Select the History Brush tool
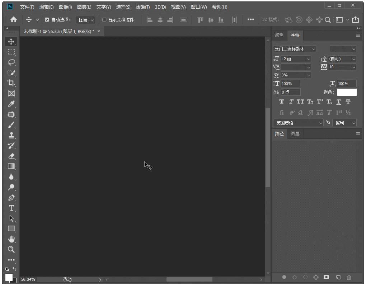The image size is (366, 288). [11, 146]
